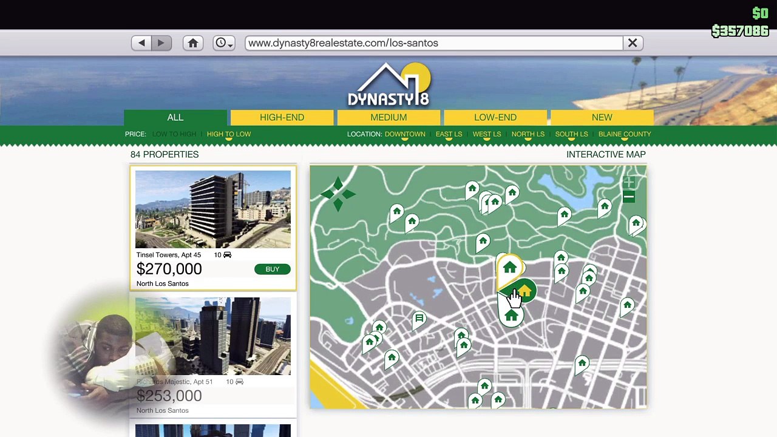Image resolution: width=777 pixels, height=437 pixels.
Task: Click the Dynasty 8 logo
Action: pos(389,84)
